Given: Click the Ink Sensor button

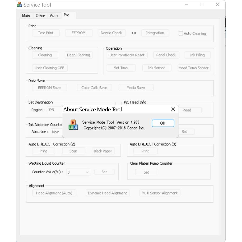Looking at the screenshot, I should pos(156,68).
